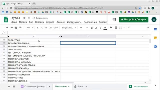Image resolution: width=160 pixels, height=90 pixels.
Task: Open the Tasks side panel icon
Action: pyautogui.click(x=155, y=46)
